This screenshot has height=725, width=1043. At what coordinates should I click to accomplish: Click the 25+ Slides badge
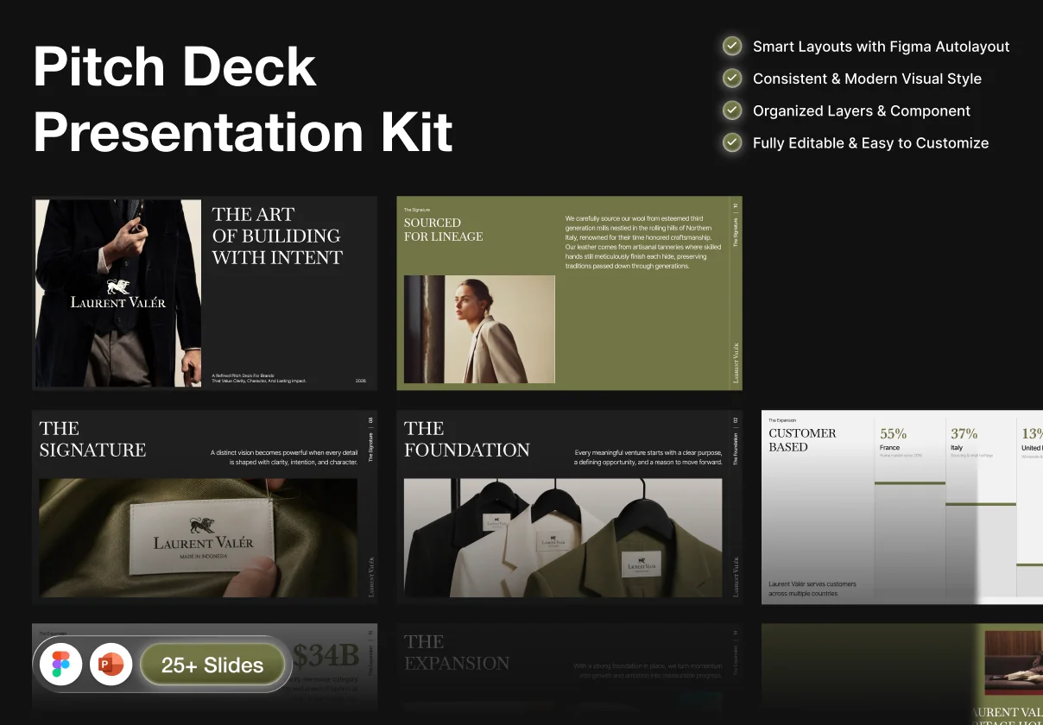212,665
